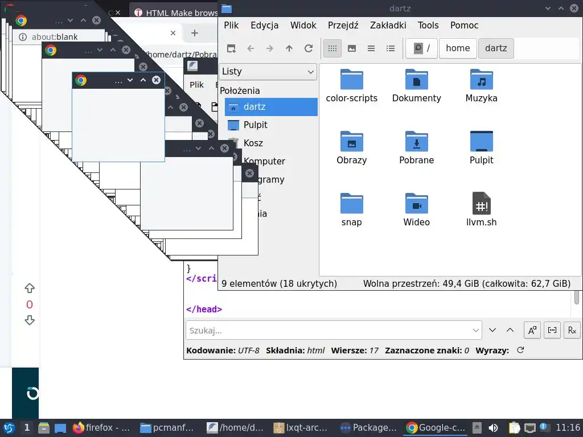The width and height of the screenshot is (583, 437).
Task: Open the LXQt start menu
Action: [9, 428]
